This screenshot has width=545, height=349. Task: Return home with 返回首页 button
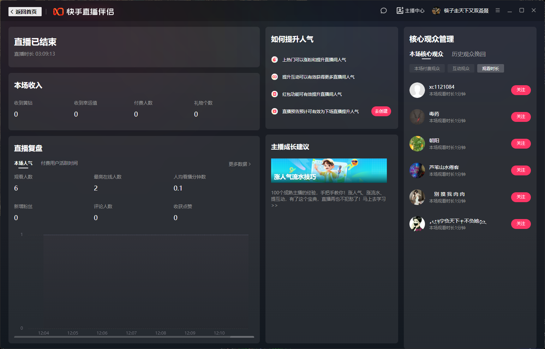click(x=25, y=12)
